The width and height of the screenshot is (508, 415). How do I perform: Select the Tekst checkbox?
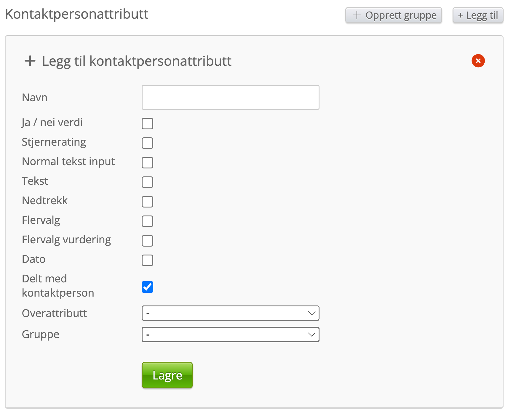pos(147,182)
